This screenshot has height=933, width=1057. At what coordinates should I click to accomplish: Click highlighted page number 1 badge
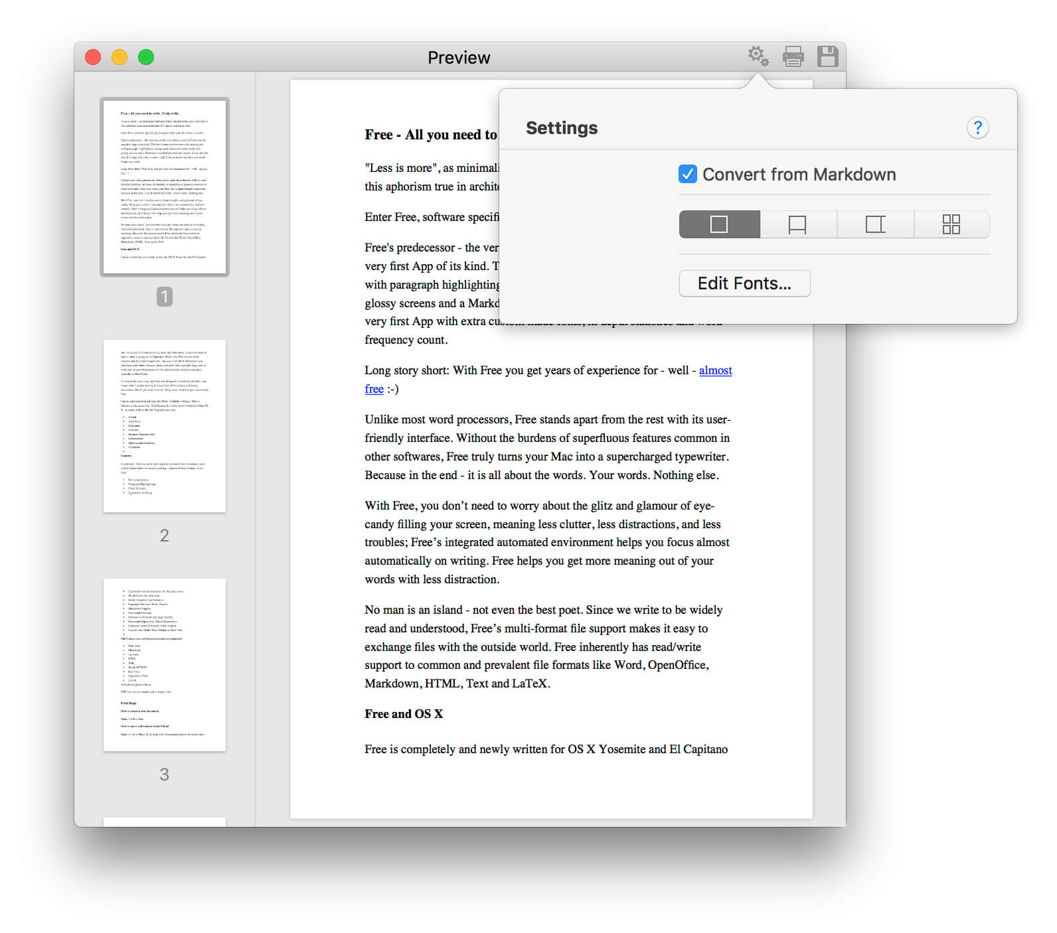coord(165,297)
